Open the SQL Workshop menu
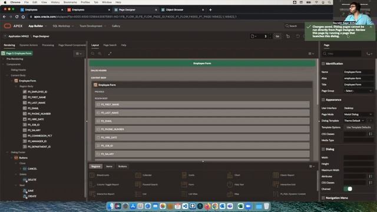Image resolution: width=377 pixels, height=212 pixels. pos(63,26)
